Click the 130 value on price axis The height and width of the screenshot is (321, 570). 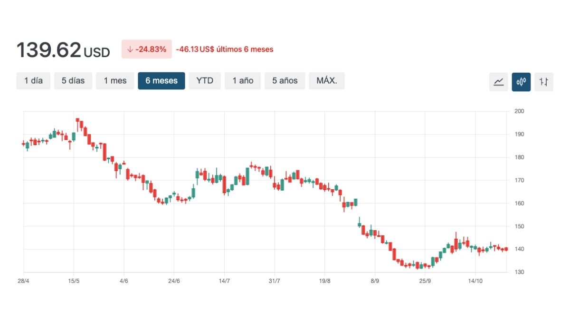pyautogui.click(x=519, y=272)
